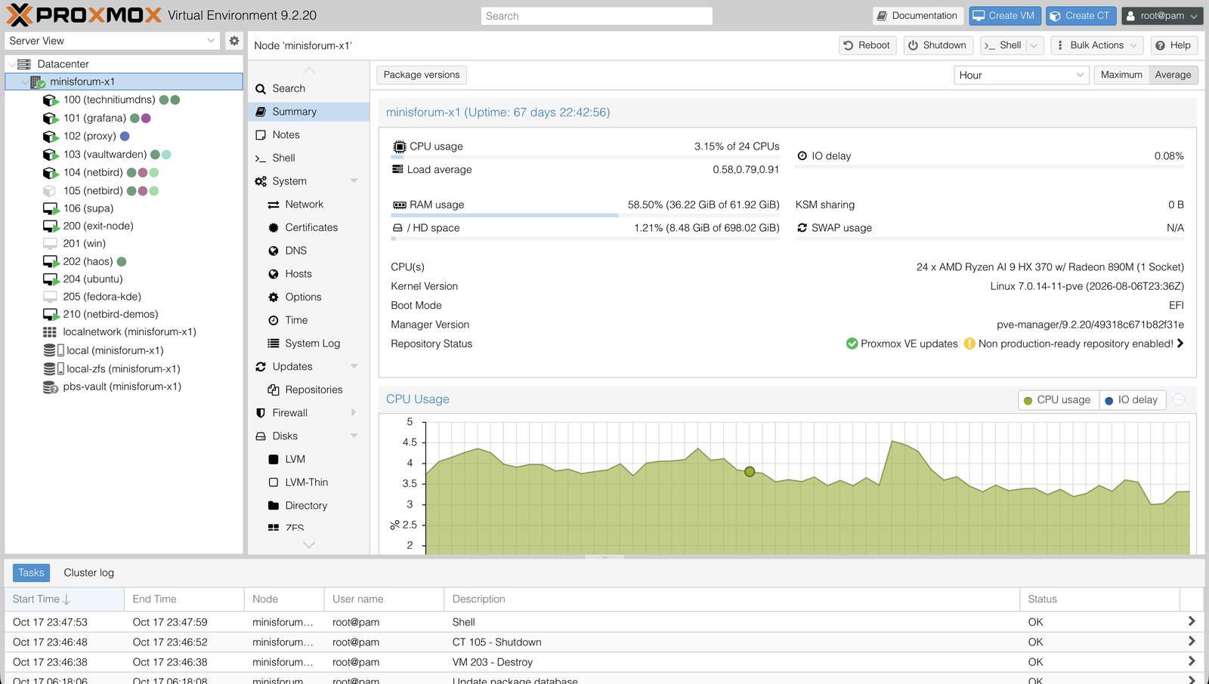
Task: Click the Proxmox logo
Action: click(84, 15)
